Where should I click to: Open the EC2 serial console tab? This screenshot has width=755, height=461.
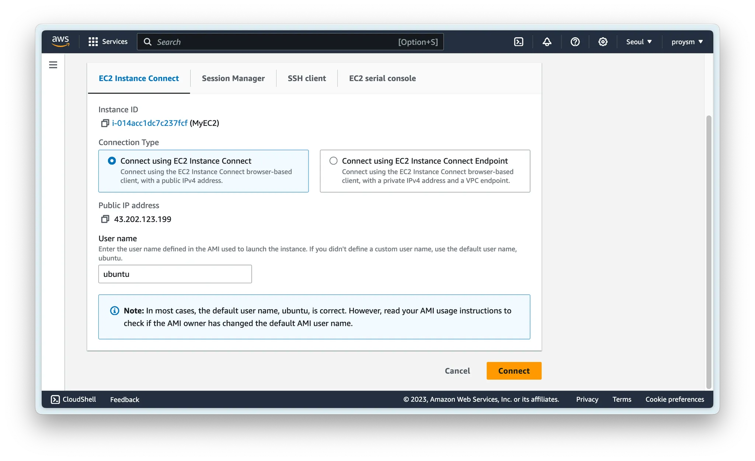point(382,78)
